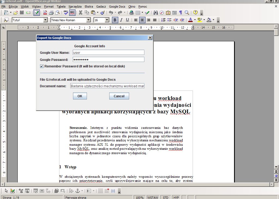Open OpenOffice Help question mark icon

[195, 13]
